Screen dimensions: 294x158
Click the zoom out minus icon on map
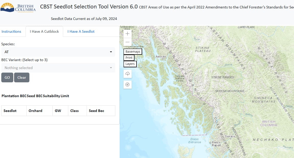click(x=127, y=42)
